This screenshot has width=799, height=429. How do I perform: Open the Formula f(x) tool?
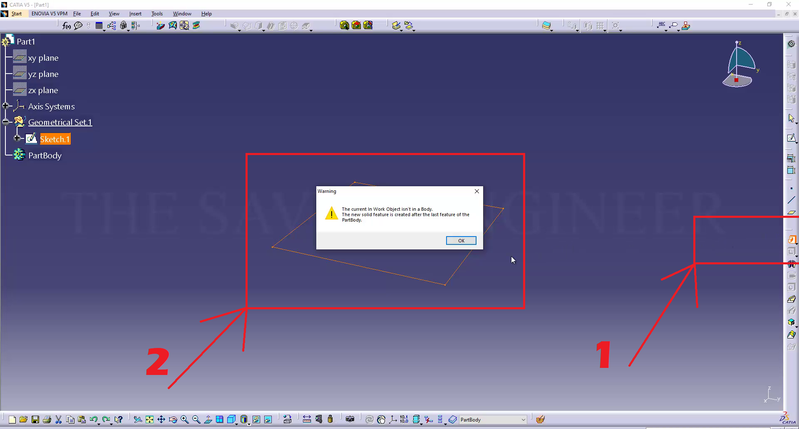66,26
